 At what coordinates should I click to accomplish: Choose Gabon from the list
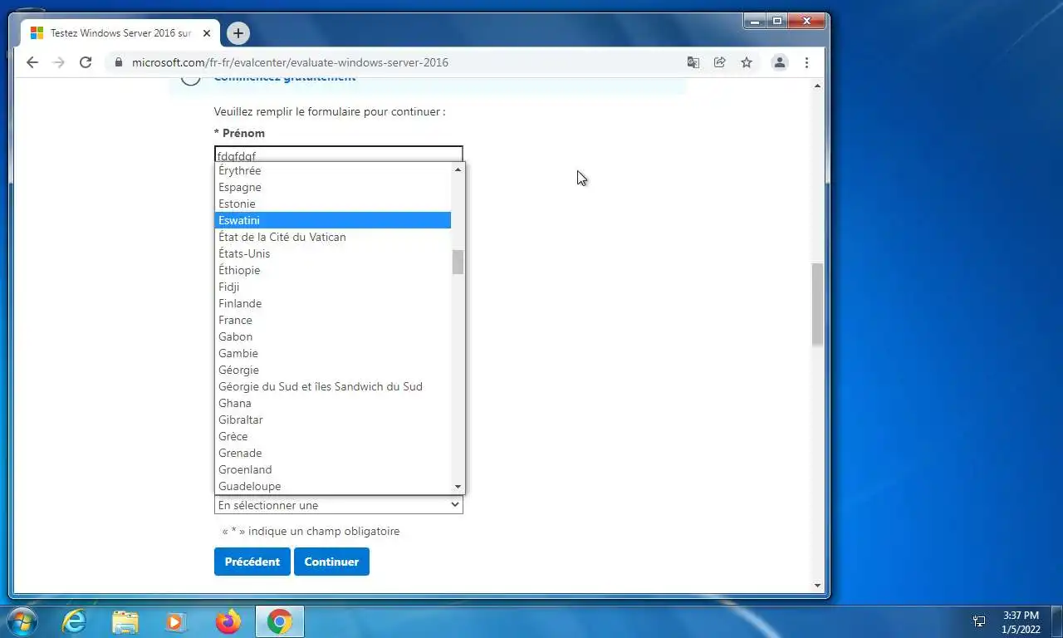point(332,336)
